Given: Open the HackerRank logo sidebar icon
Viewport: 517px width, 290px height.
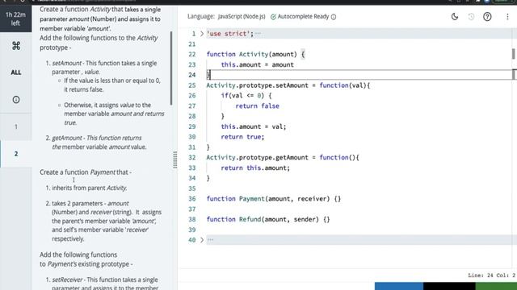Looking at the screenshot, I should tap(16, 46).
